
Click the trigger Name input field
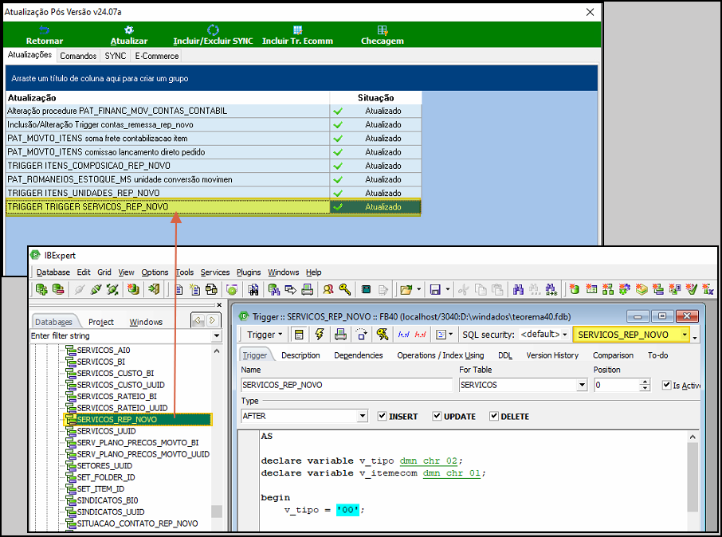click(347, 385)
